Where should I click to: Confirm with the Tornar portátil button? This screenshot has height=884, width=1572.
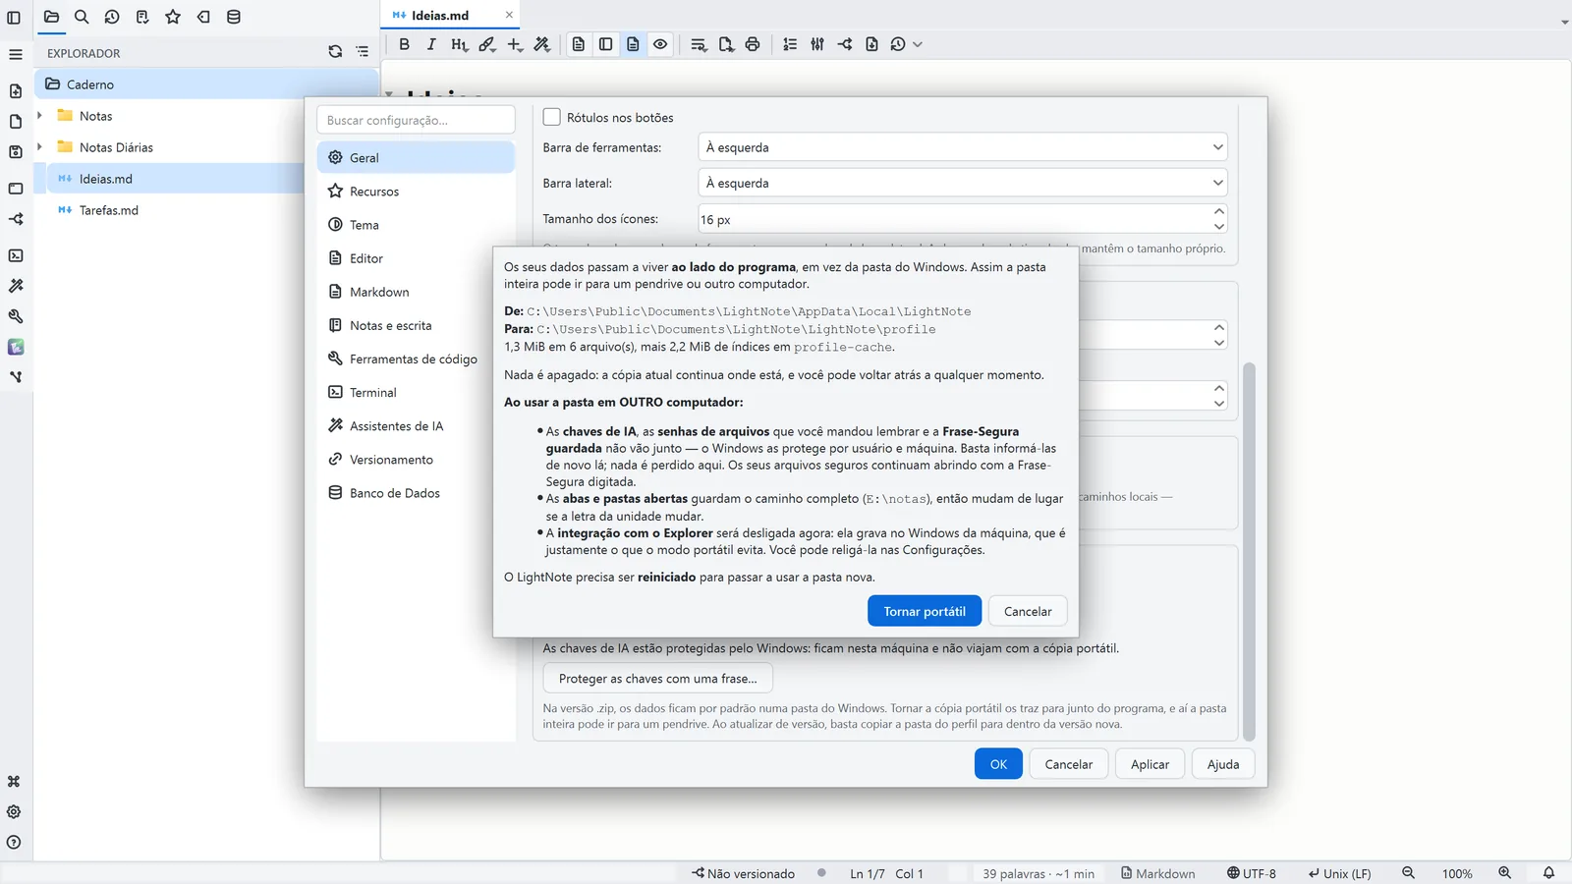click(x=925, y=611)
